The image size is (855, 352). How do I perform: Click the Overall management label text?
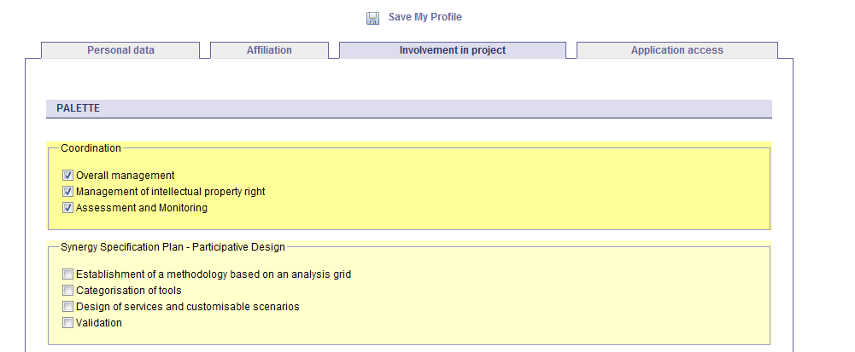coord(125,176)
